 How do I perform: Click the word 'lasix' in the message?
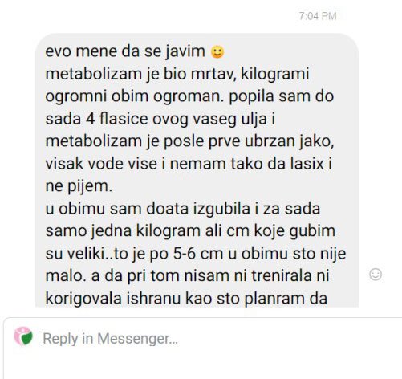[307, 164]
